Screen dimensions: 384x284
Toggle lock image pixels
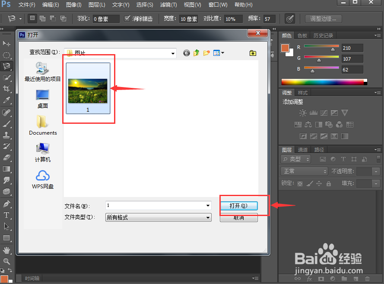[310, 184]
